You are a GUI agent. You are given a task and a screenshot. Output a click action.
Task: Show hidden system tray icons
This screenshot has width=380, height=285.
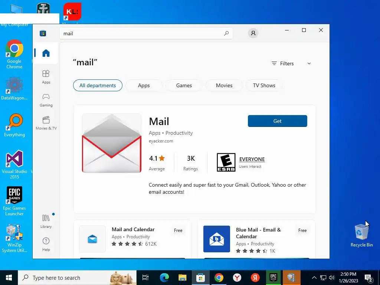314,278
